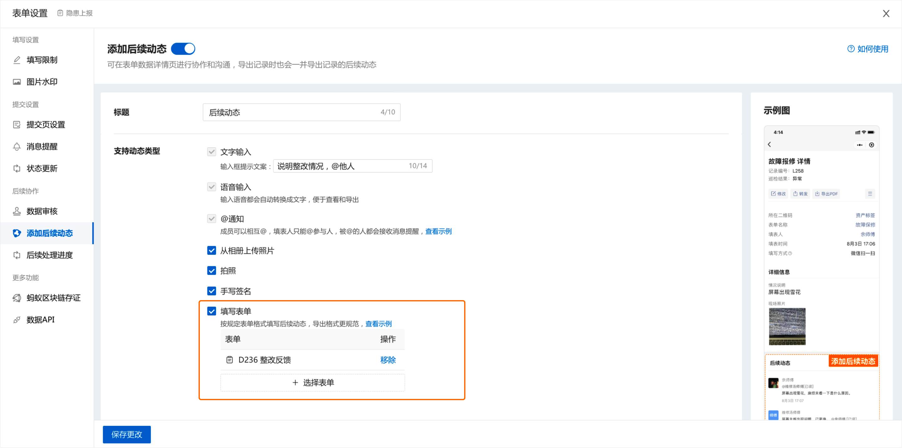Click the 填写限制 pencil icon

[x=17, y=60]
